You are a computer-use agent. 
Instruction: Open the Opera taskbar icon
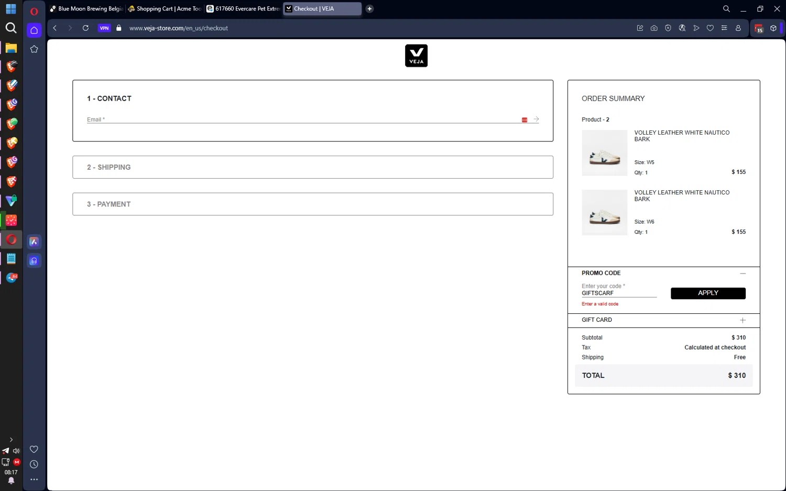pyautogui.click(x=11, y=239)
